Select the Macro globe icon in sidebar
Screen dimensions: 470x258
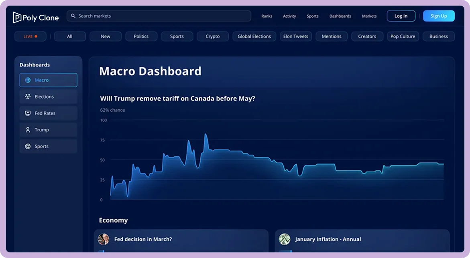point(28,80)
